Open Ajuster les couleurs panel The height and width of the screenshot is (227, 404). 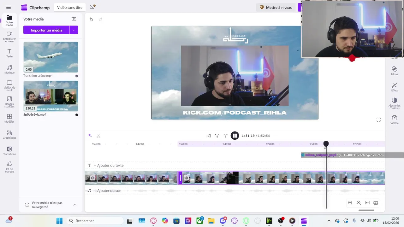tap(394, 103)
